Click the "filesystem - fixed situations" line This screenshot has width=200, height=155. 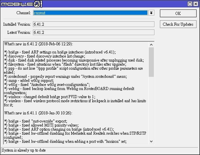[65, 64]
